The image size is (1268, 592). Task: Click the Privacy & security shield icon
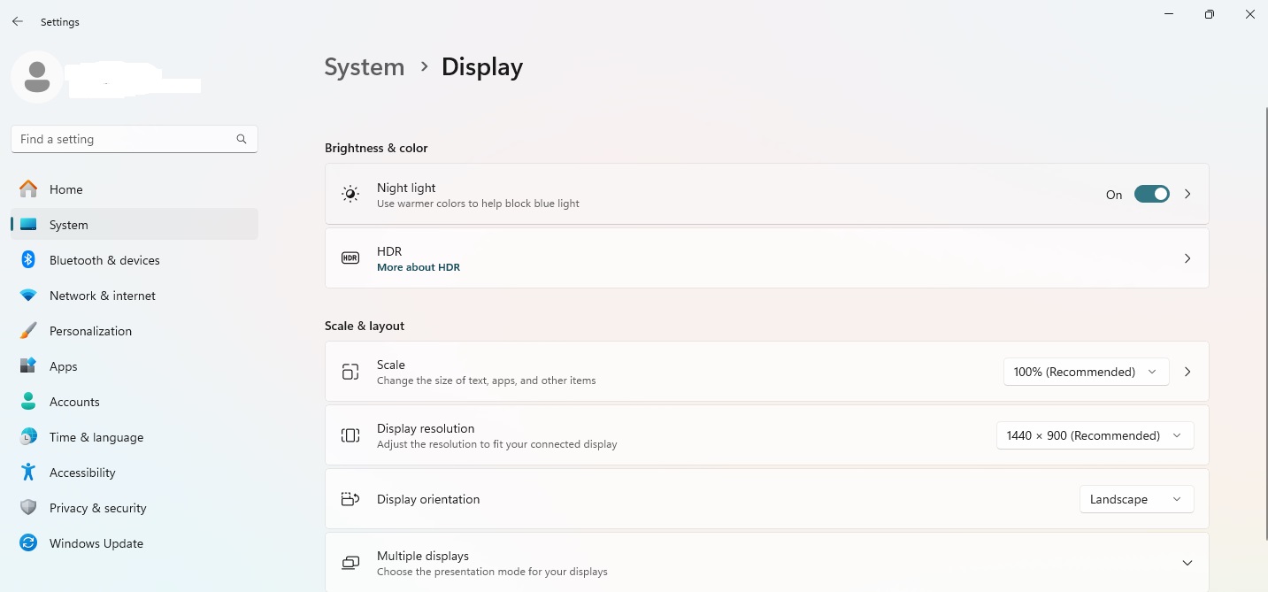tap(28, 508)
